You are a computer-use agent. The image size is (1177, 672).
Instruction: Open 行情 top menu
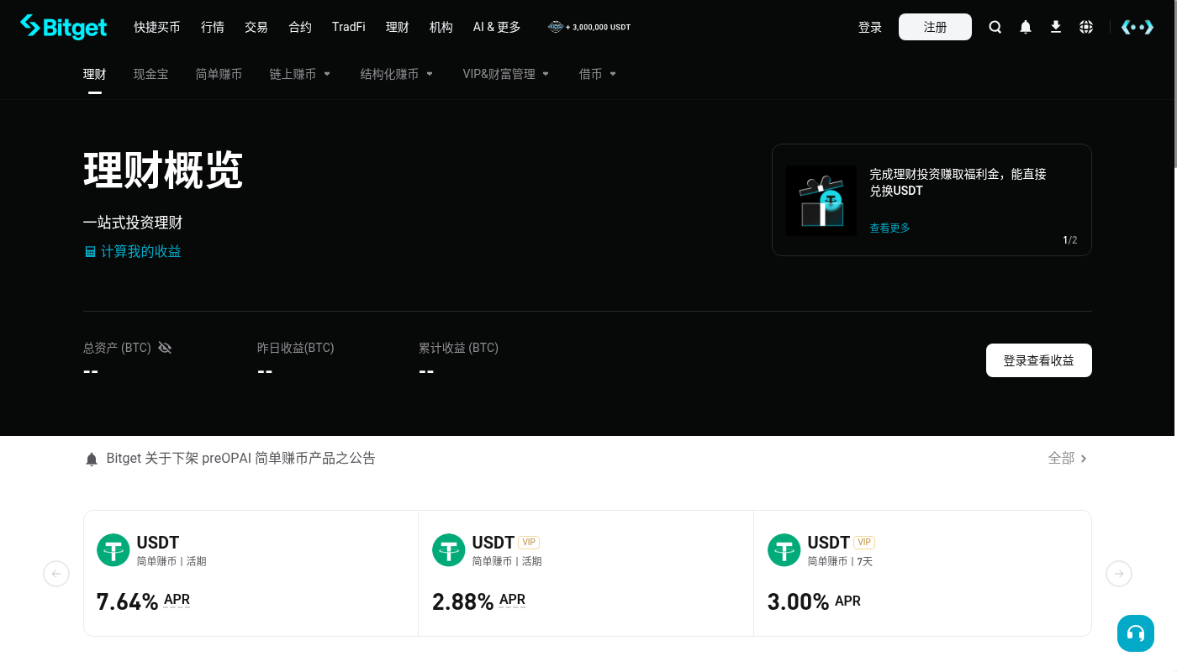coord(213,27)
